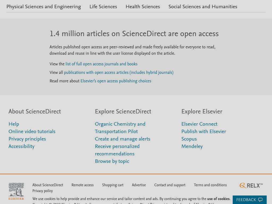The height and width of the screenshot is (204, 272).
Task: Click the Elsevier tree logo
Action: click(16, 191)
